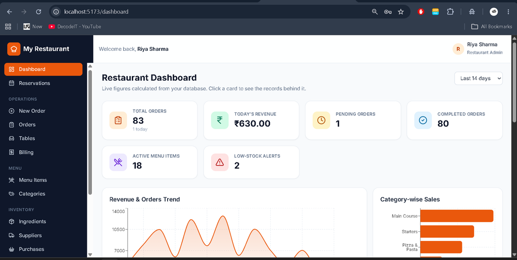The width and height of the screenshot is (517, 260).
Task: Click the red ad-blocker extension icon
Action: [421, 12]
